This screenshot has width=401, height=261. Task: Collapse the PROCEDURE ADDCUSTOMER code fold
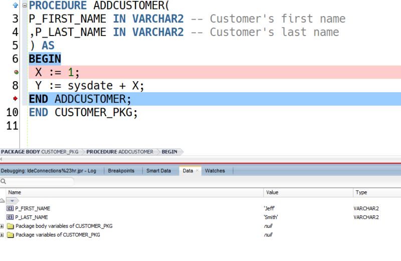pos(25,5)
